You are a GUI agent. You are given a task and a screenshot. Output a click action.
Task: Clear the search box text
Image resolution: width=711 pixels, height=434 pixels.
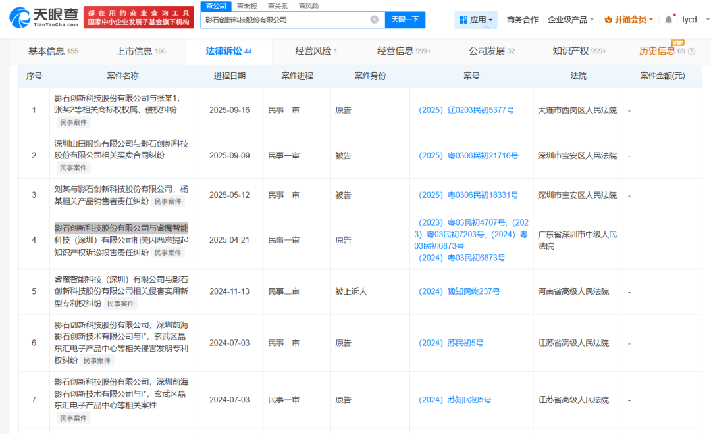point(374,20)
